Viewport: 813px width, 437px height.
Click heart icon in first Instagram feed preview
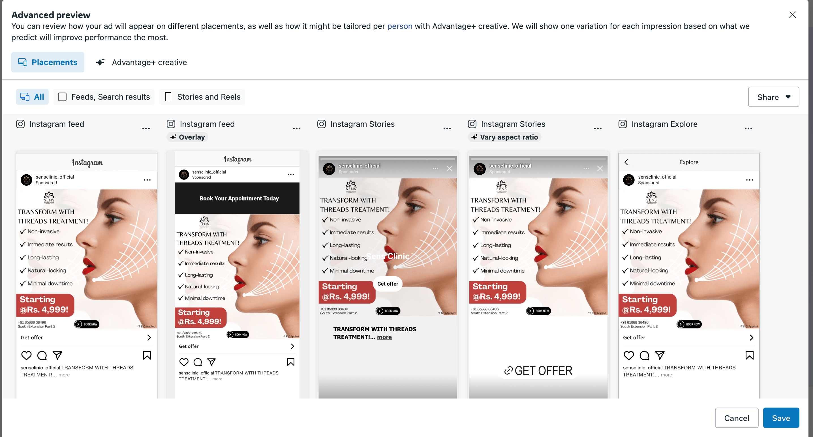coord(26,355)
